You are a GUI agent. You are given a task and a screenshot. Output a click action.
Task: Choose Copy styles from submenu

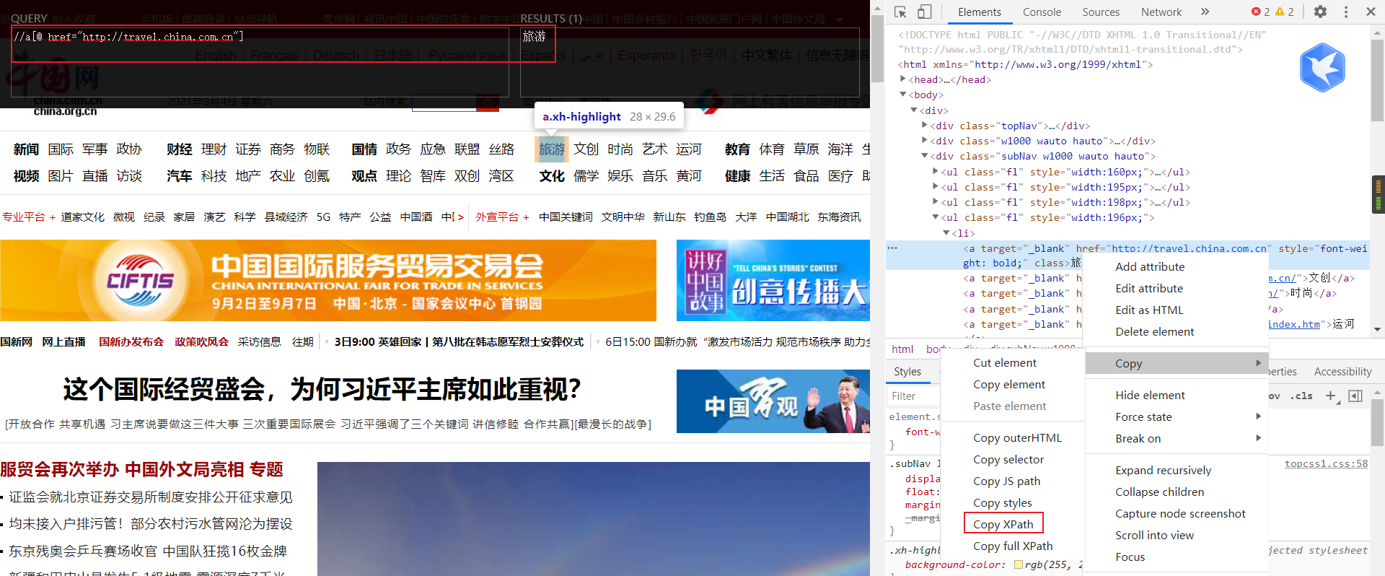click(1002, 502)
